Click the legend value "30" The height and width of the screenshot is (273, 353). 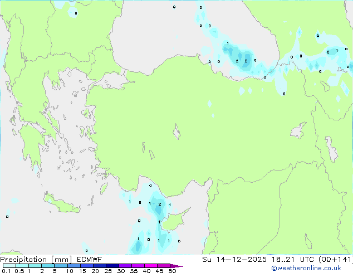point(121,271)
